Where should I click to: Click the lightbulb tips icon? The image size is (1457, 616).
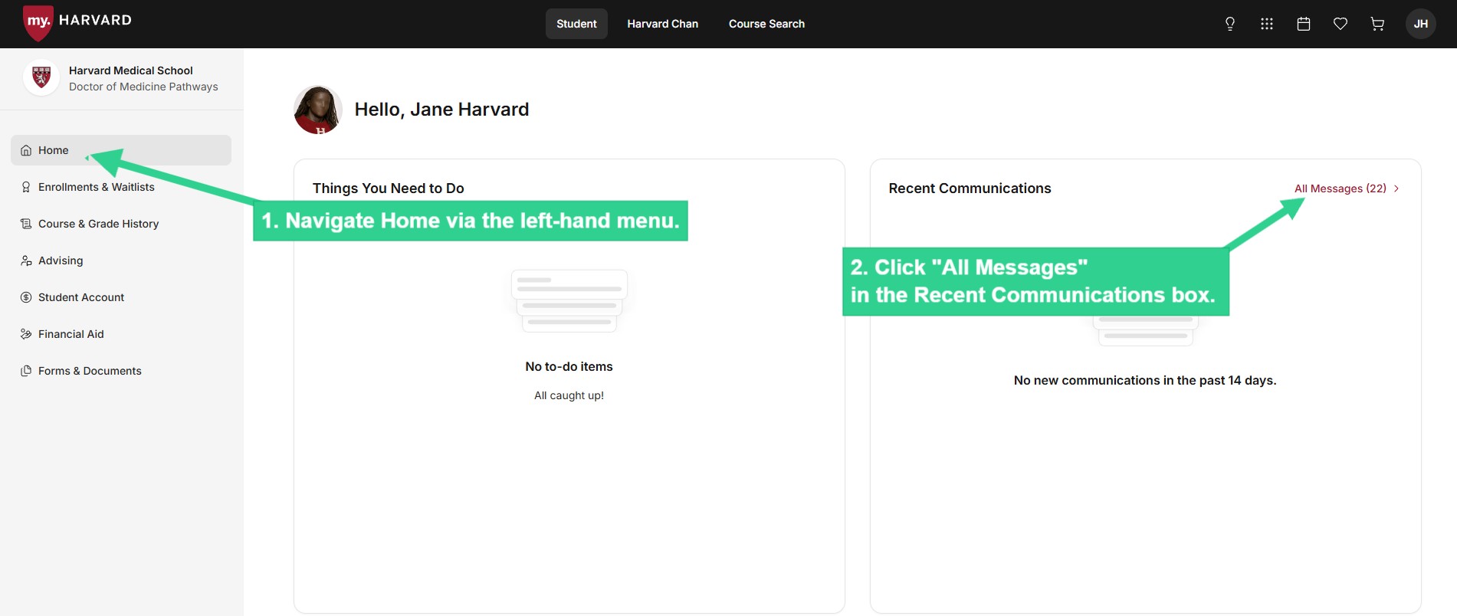click(x=1230, y=24)
